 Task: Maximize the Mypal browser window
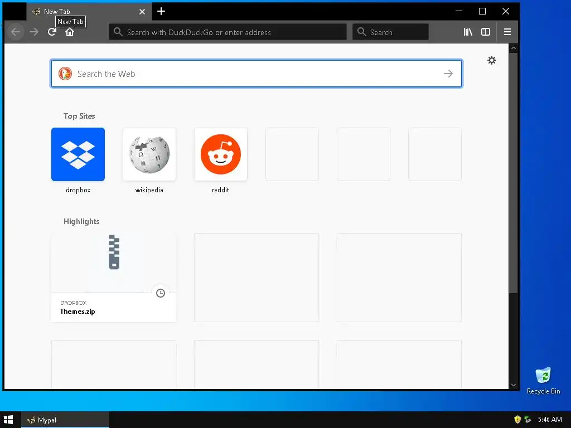pyautogui.click(x=482, y=11)
